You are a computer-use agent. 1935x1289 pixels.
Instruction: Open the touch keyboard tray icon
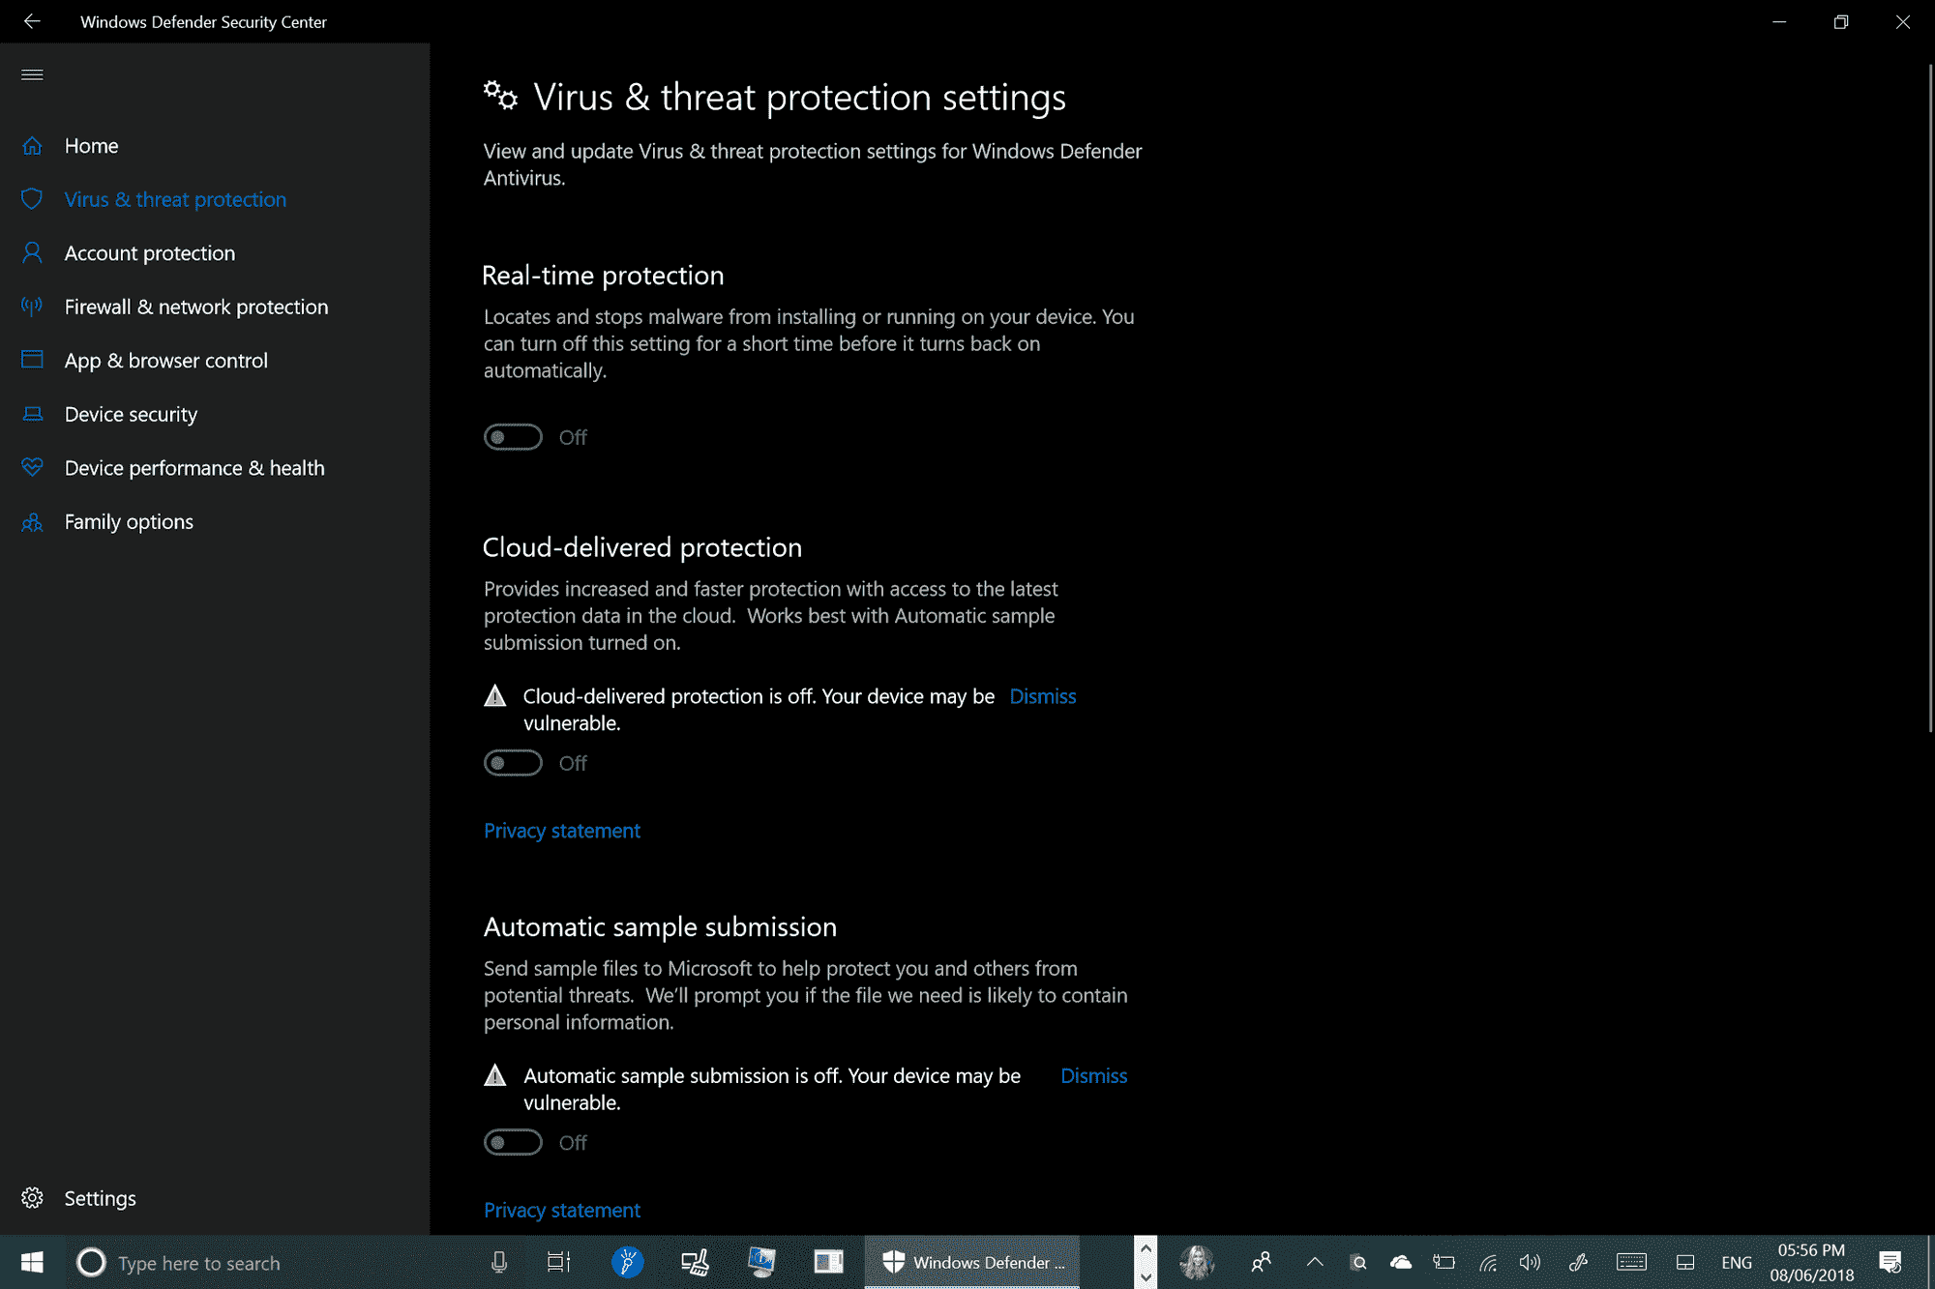pos(1631,1262)
